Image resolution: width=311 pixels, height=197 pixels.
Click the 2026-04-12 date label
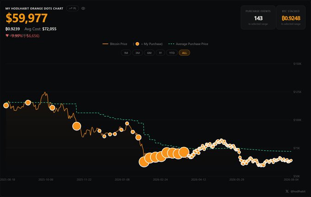198,180
